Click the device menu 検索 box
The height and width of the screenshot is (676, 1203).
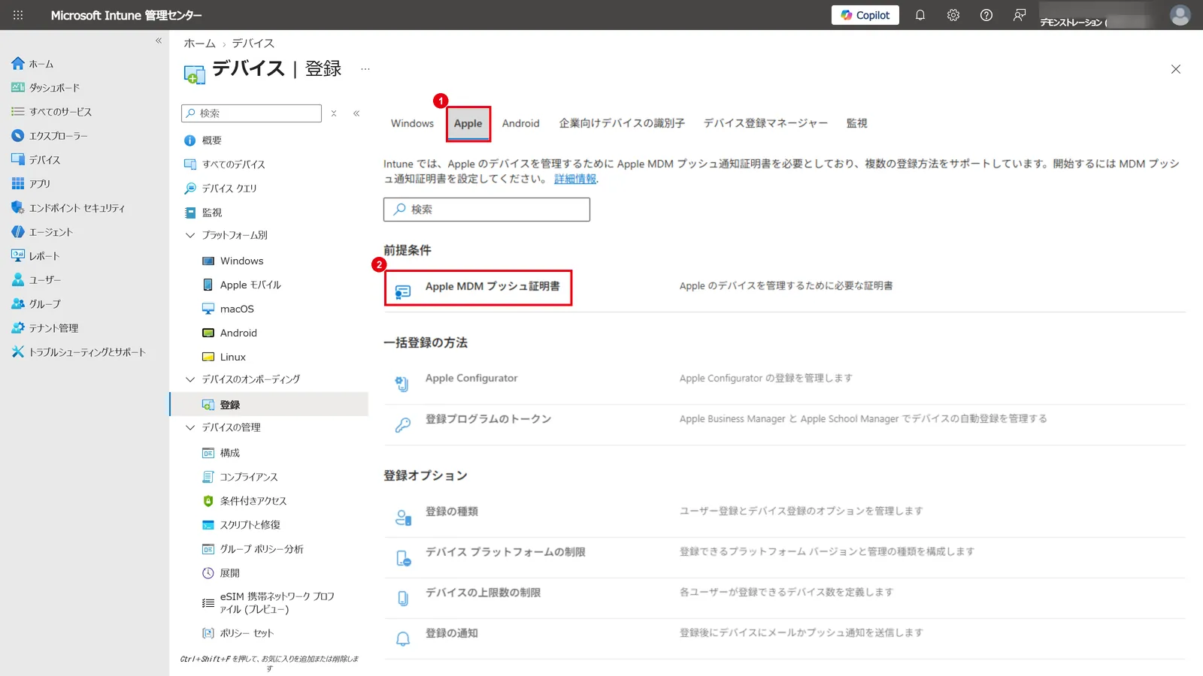point(251,113)
